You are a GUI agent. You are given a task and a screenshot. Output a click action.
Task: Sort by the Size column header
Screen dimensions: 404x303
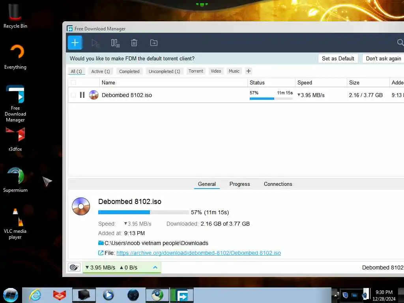(x=368, y=83)
